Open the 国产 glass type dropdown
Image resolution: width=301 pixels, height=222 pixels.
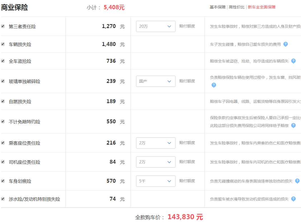(x=156, y=81)
